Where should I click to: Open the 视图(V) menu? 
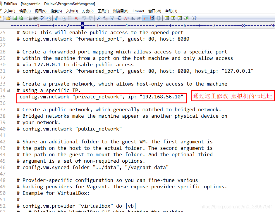point(40,11)
